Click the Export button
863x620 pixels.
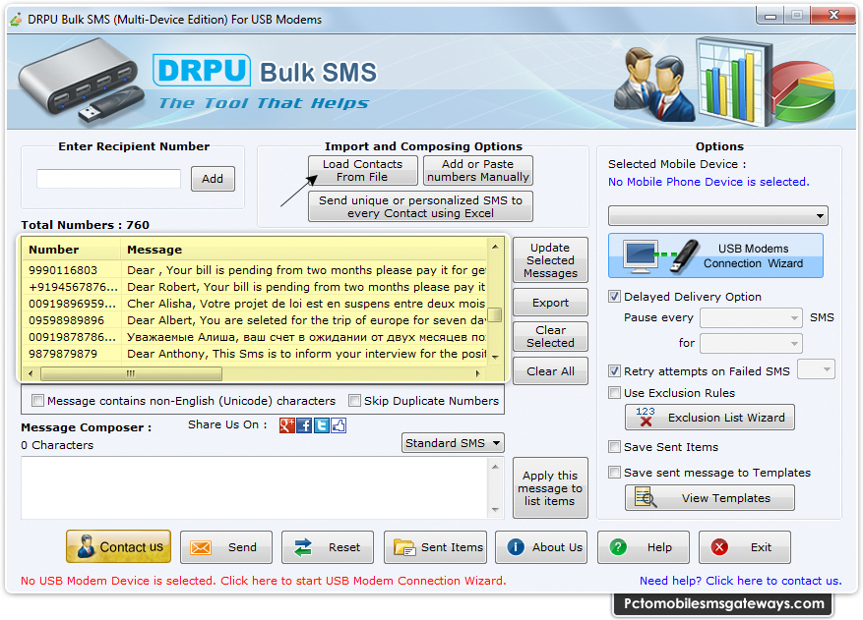tap(550, 303)
